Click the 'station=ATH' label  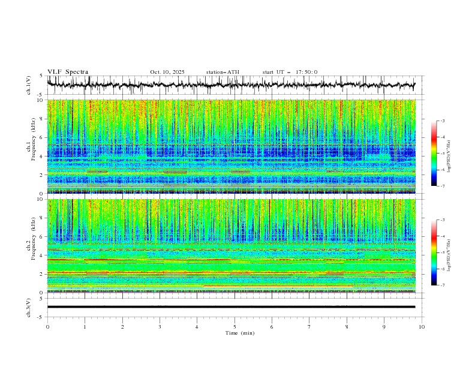[223, 72]
